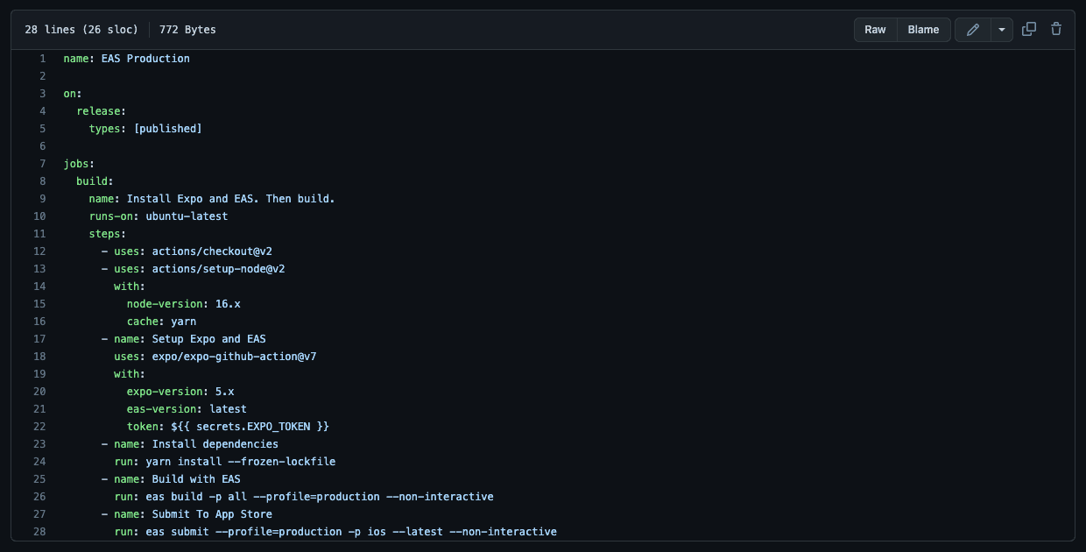Image resolution: width=1086 pixels, height=552 pixels.
Task: Select line number 22 referencing EXPO_TOKEN secret
Action: pyautogui.click(x=39, y=426)
